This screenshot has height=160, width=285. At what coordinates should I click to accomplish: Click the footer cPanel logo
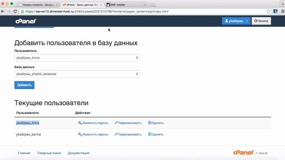244,152
